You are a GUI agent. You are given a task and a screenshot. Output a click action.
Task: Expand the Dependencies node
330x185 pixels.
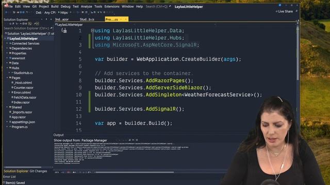pyautogui.click(x=7, y=48)
